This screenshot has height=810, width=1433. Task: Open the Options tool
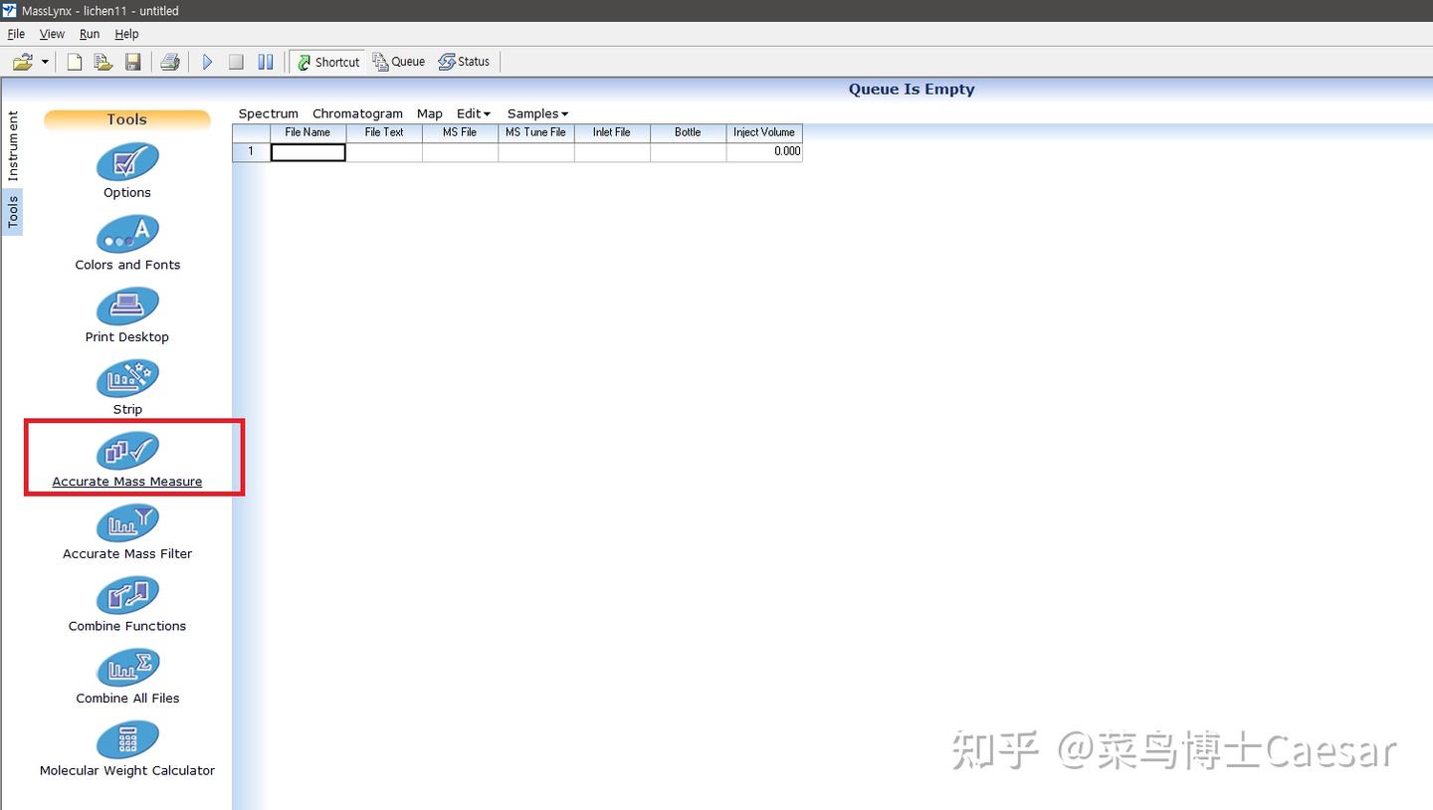point(126,164)
